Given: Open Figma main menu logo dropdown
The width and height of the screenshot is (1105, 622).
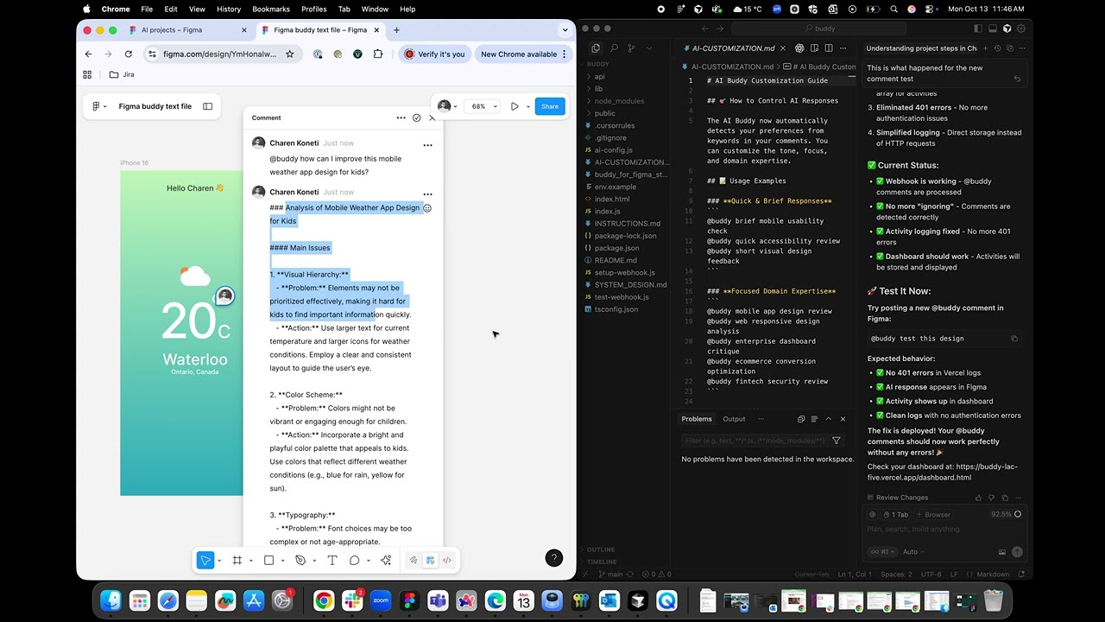Looking at the screenshot, I should (99, 106).
